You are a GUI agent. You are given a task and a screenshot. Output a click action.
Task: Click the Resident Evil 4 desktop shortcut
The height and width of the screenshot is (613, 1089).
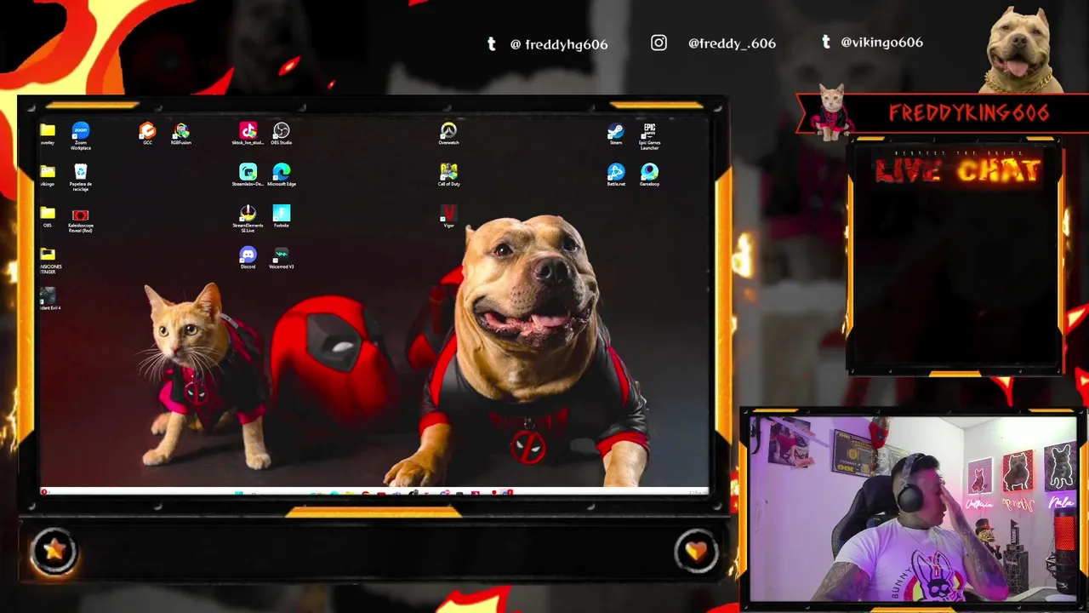[x=48, y=299]
